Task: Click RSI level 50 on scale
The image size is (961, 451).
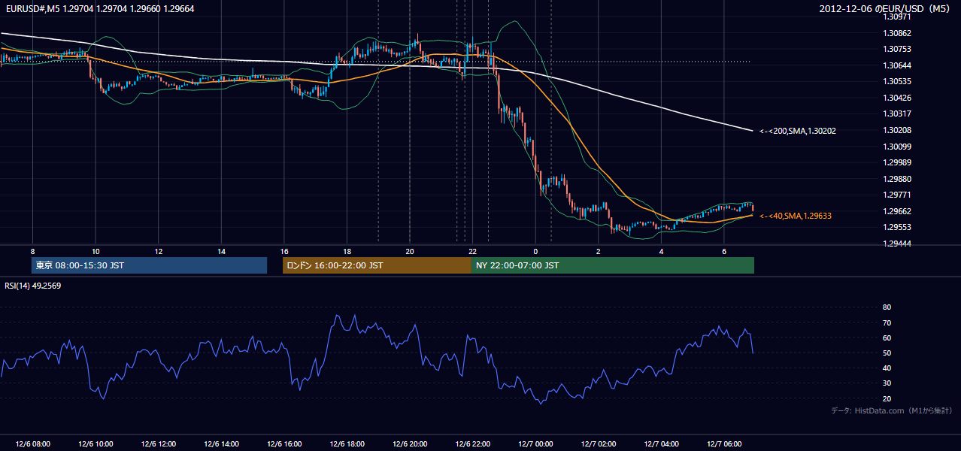Action: [x=887, y=353]
